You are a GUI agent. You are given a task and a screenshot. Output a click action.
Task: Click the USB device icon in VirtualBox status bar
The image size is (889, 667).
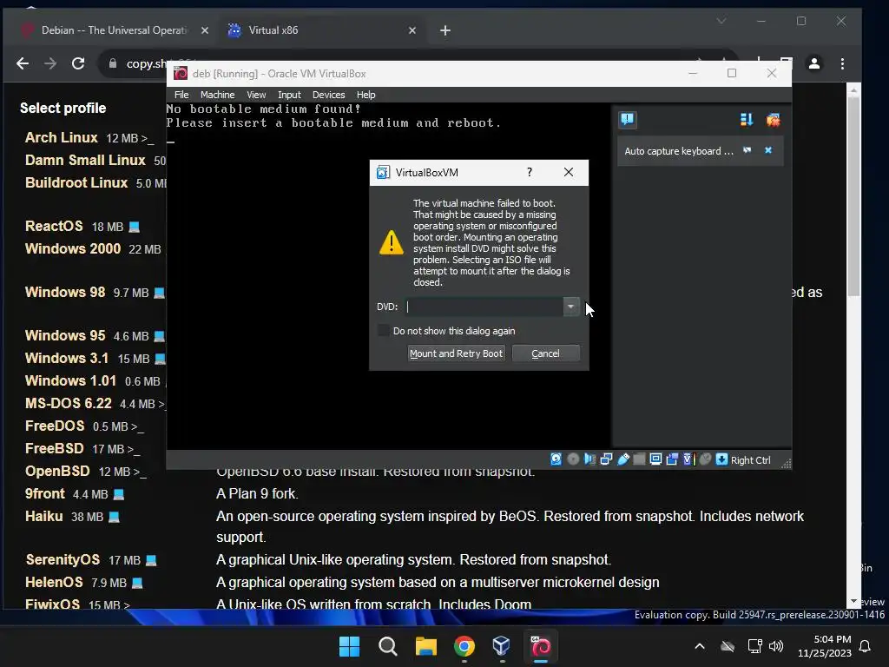622,459
